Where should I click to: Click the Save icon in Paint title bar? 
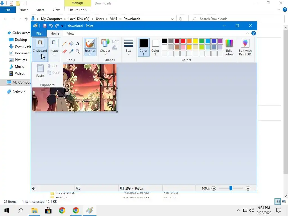pos(44,26)
